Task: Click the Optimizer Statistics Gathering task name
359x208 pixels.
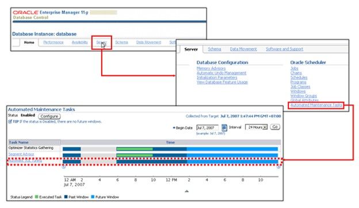Action: 31,148
